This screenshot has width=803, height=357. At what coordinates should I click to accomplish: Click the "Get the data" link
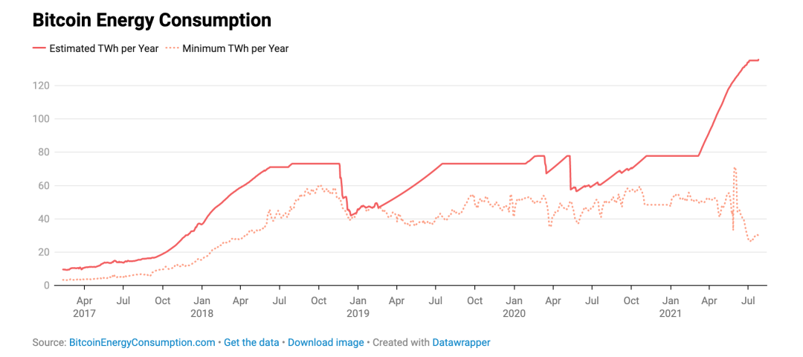(251, 342)
